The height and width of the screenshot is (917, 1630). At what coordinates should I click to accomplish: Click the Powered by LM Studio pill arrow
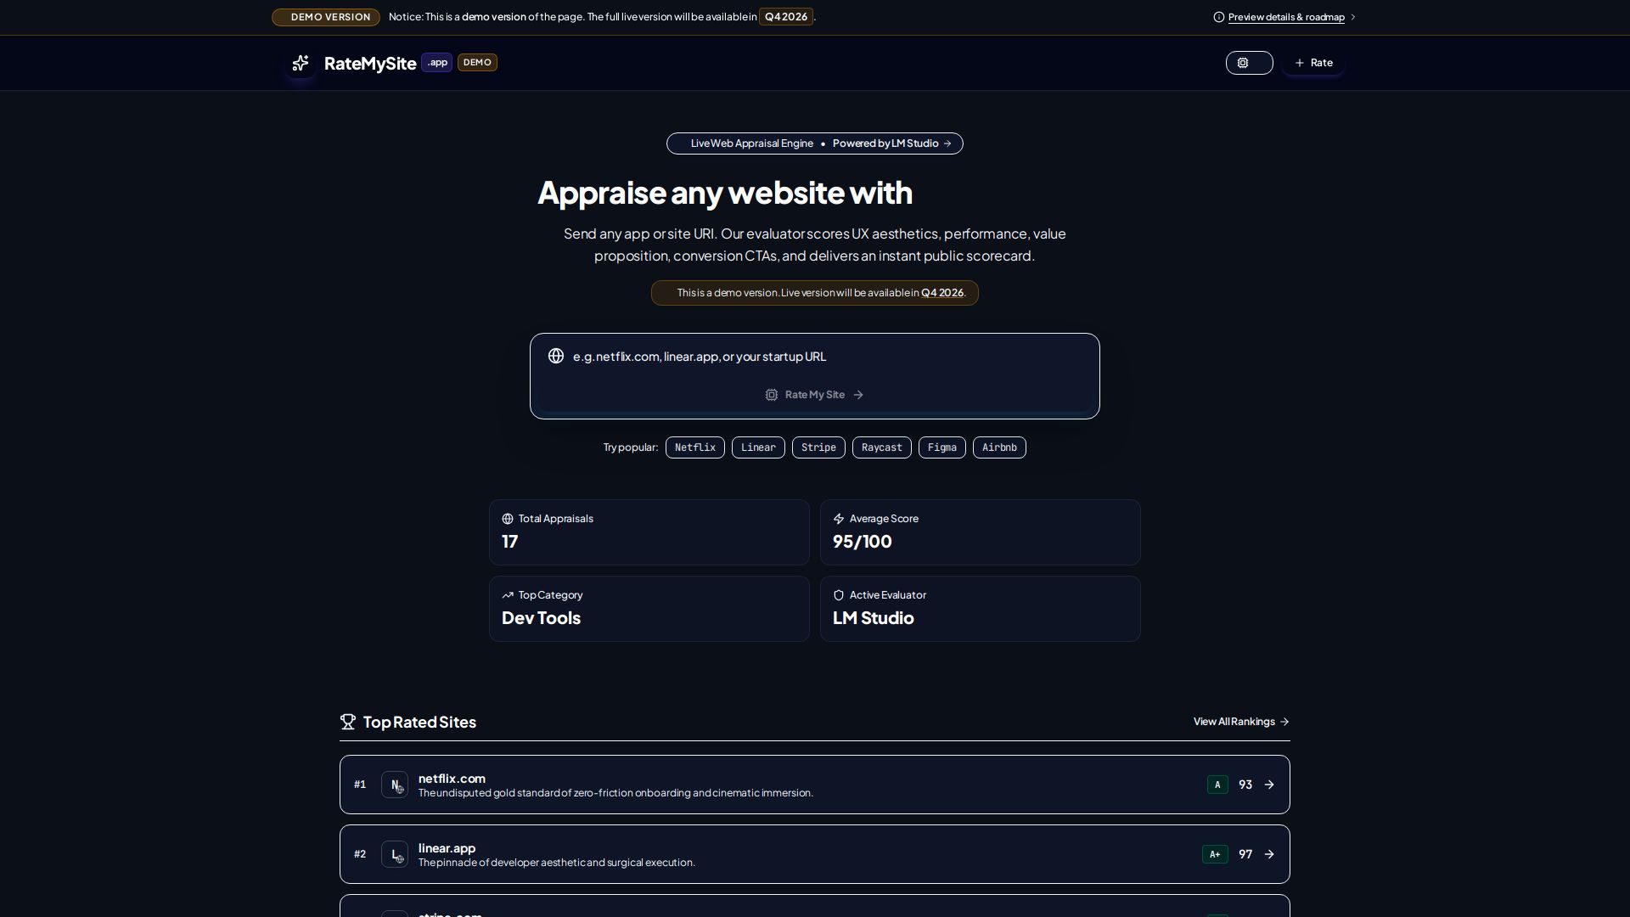(x=947, y=143)
